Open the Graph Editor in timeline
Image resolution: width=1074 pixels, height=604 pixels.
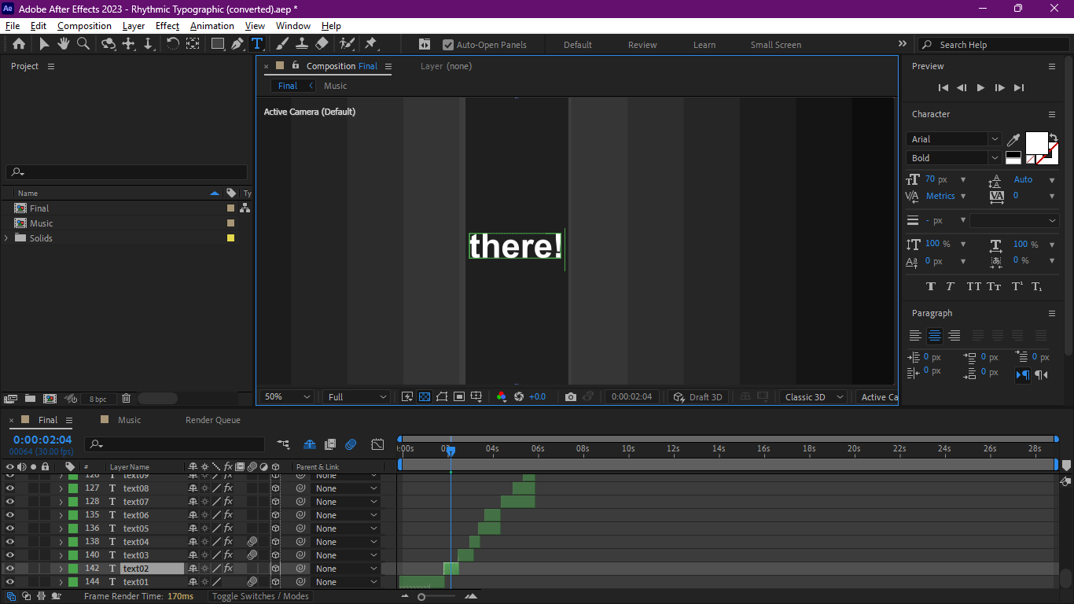(377, 444)
